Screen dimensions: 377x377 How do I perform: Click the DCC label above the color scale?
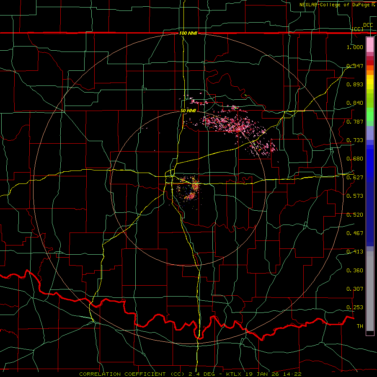[368, 25]
